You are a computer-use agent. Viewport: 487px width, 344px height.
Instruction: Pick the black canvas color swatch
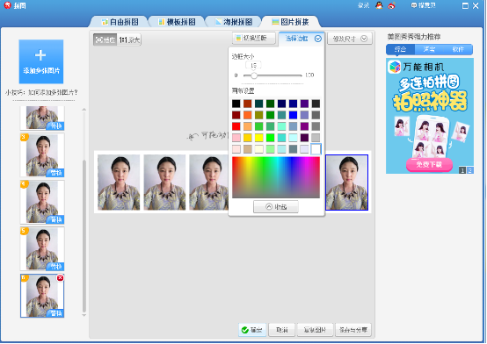[x=236, y=104]
